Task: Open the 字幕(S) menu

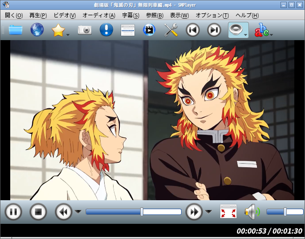Action: 131,16
